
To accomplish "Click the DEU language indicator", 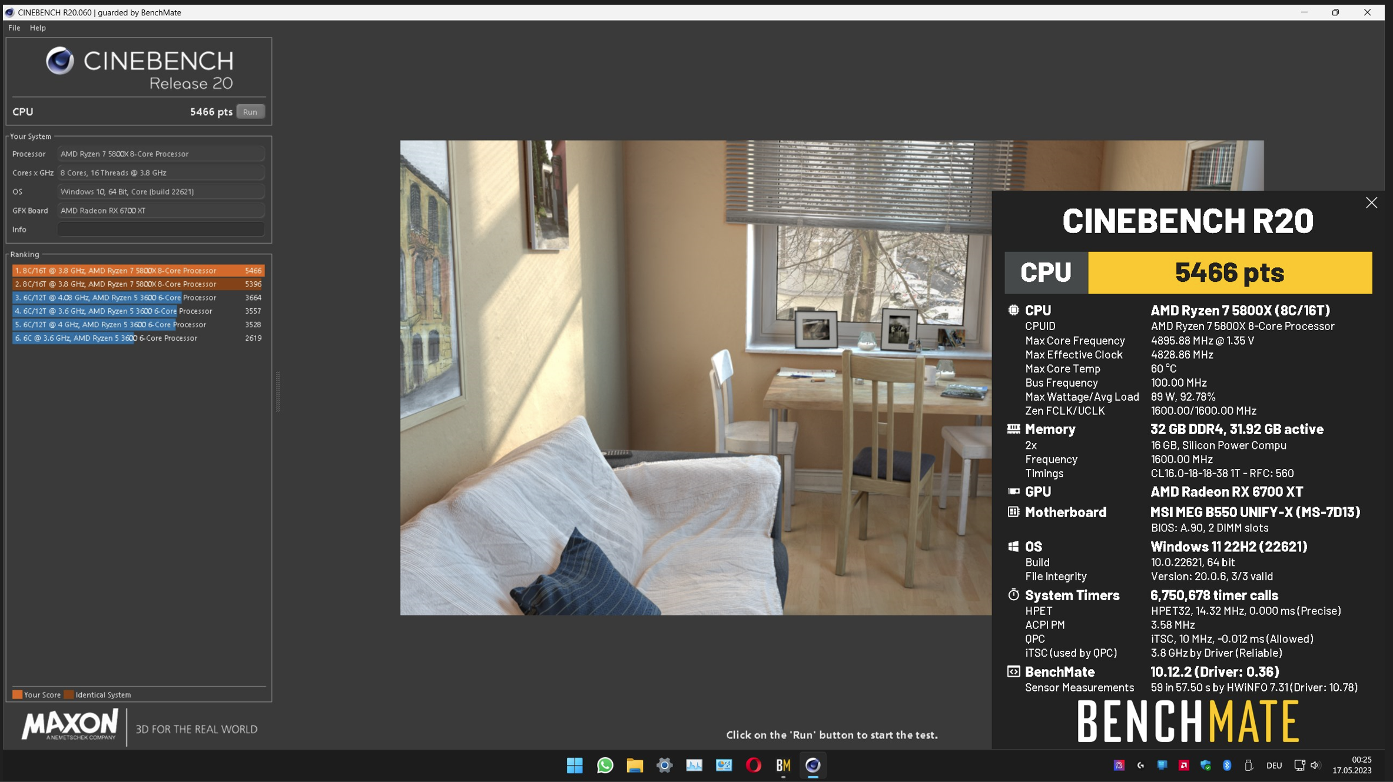I will point(1273,765).
